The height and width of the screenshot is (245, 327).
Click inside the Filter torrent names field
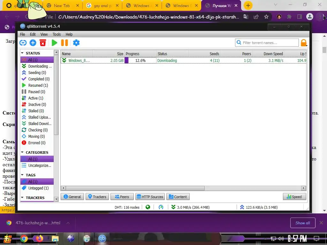267,43
